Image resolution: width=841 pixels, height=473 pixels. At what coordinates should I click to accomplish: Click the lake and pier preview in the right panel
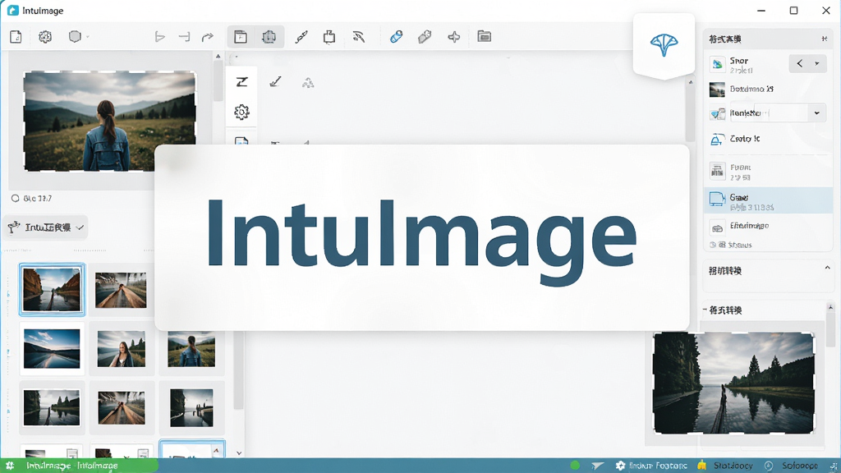click(x=733, y=383)
